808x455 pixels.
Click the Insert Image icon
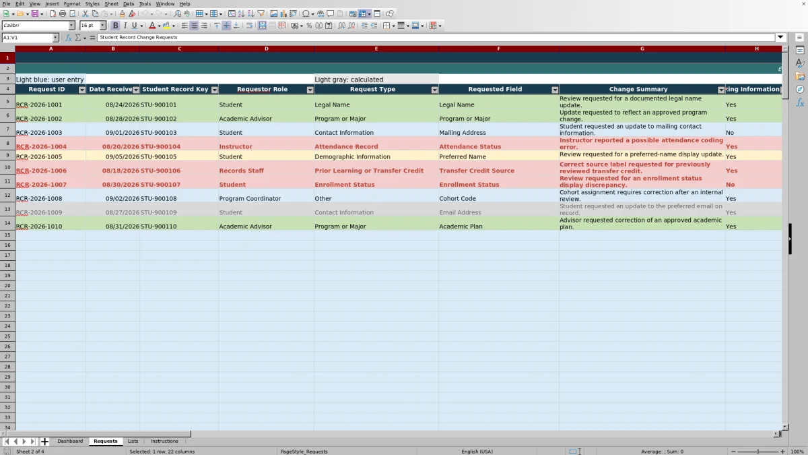tap(273, 13)
